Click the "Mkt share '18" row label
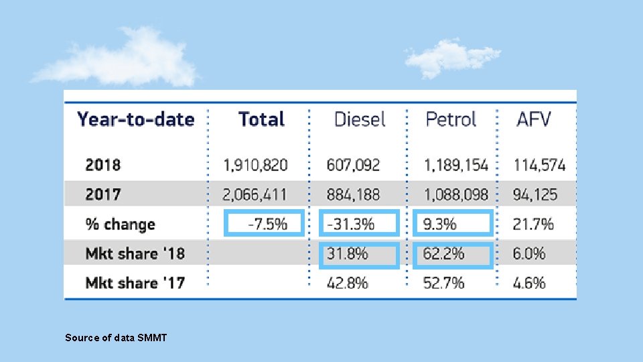Image resolution: width=643 pixels, height=362 pixels. click(135, 253)
